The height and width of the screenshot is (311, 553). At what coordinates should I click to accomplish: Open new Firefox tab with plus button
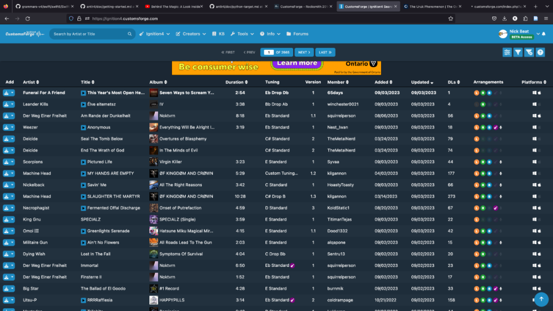tap(535, 6)
